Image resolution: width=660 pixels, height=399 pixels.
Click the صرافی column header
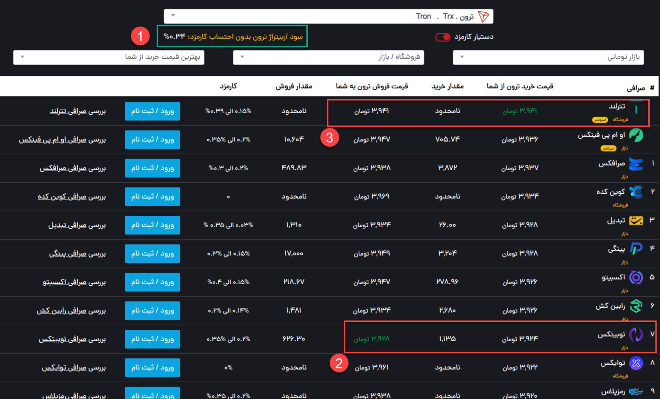coord(636,88)
